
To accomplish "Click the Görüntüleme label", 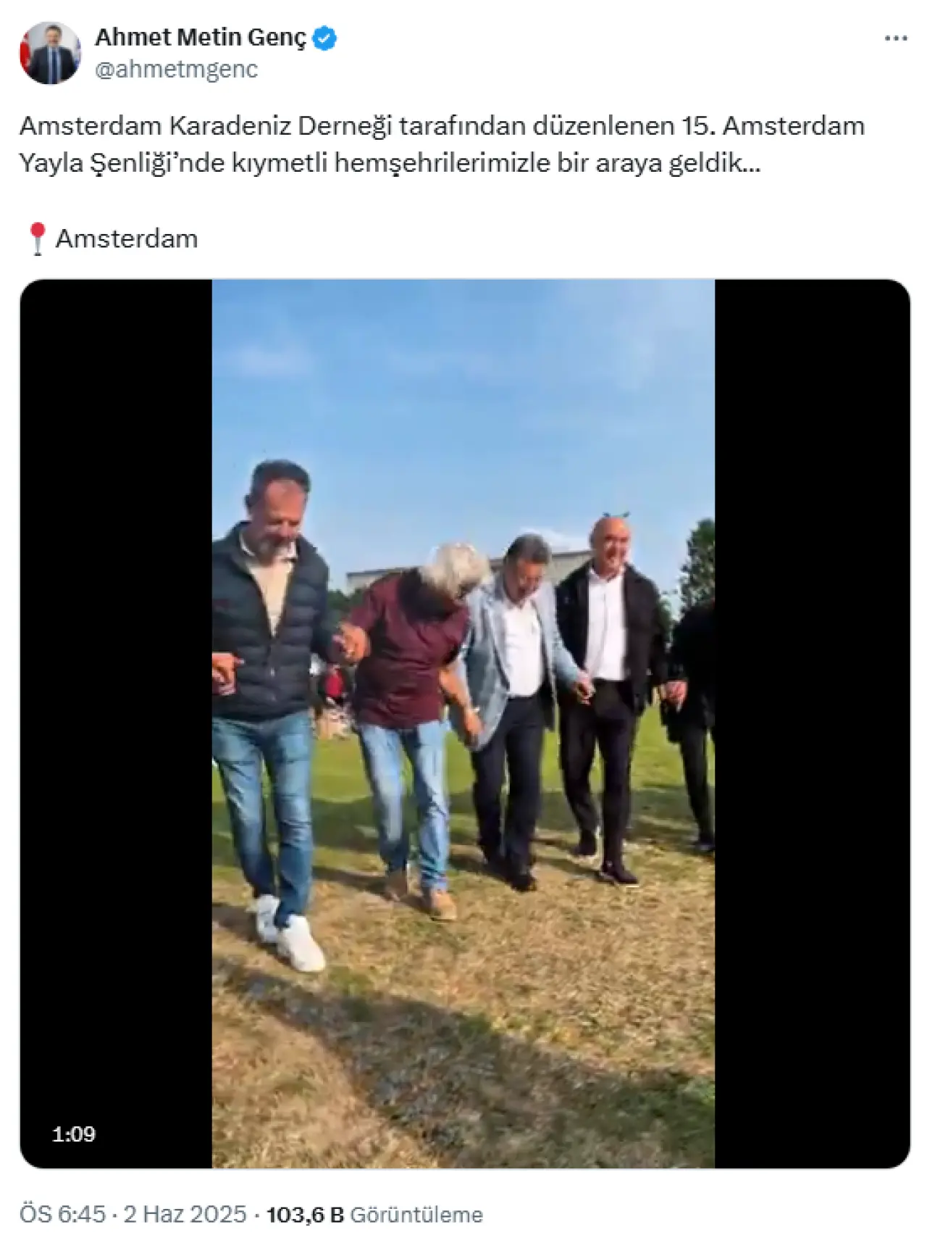I will [x=416, y=1214].
